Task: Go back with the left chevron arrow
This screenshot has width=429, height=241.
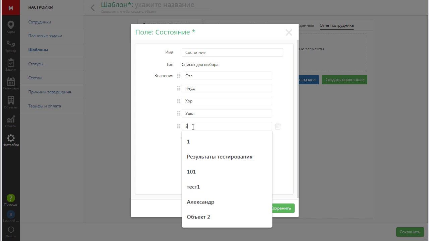Action: click(93, 7)
